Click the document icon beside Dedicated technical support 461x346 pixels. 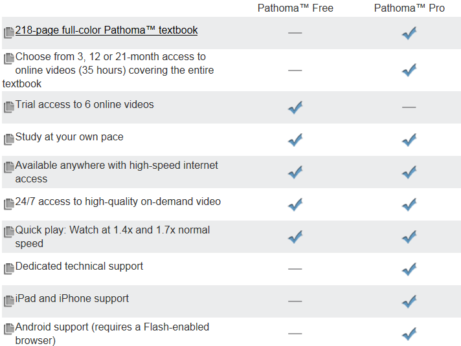click(9, 268)
